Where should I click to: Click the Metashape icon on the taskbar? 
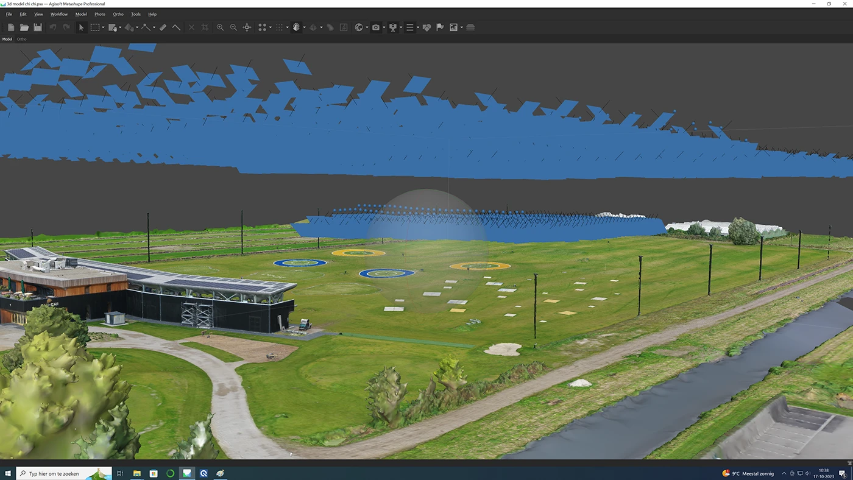(186, 473)
